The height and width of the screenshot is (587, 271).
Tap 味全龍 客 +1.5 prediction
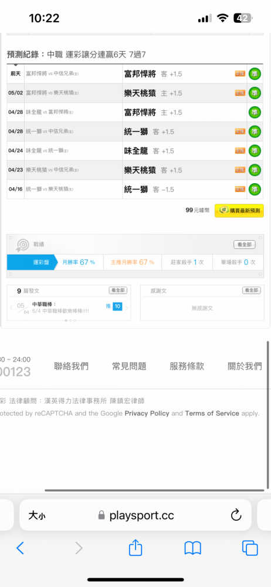[x=149, y=151]
